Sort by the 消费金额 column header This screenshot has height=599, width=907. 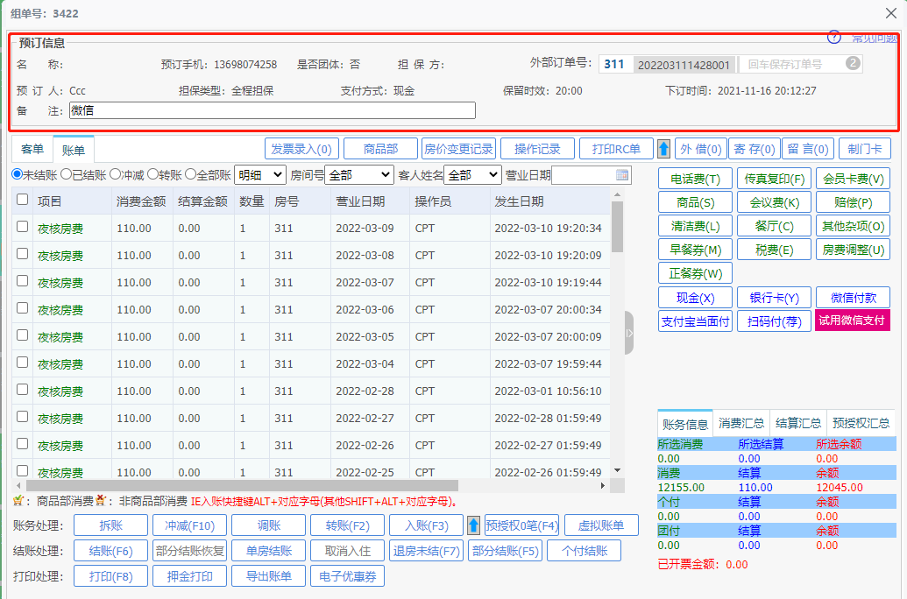[142, 201]
